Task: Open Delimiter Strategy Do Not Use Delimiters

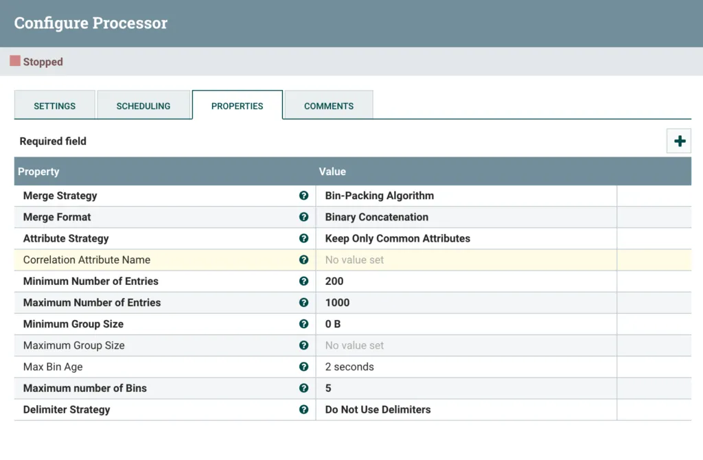Action: tap(378, 409)
